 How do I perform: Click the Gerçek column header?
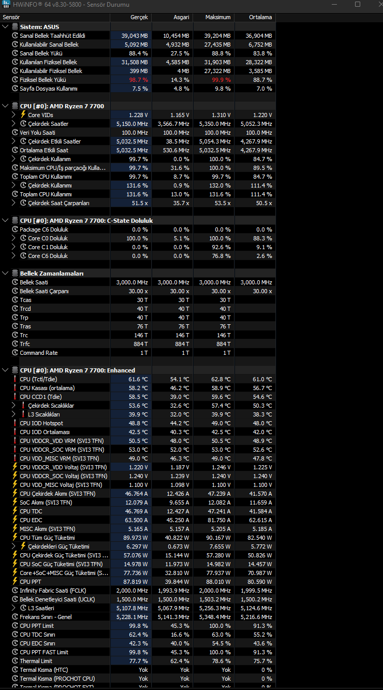pyautogui.click(x=130, y=17)
